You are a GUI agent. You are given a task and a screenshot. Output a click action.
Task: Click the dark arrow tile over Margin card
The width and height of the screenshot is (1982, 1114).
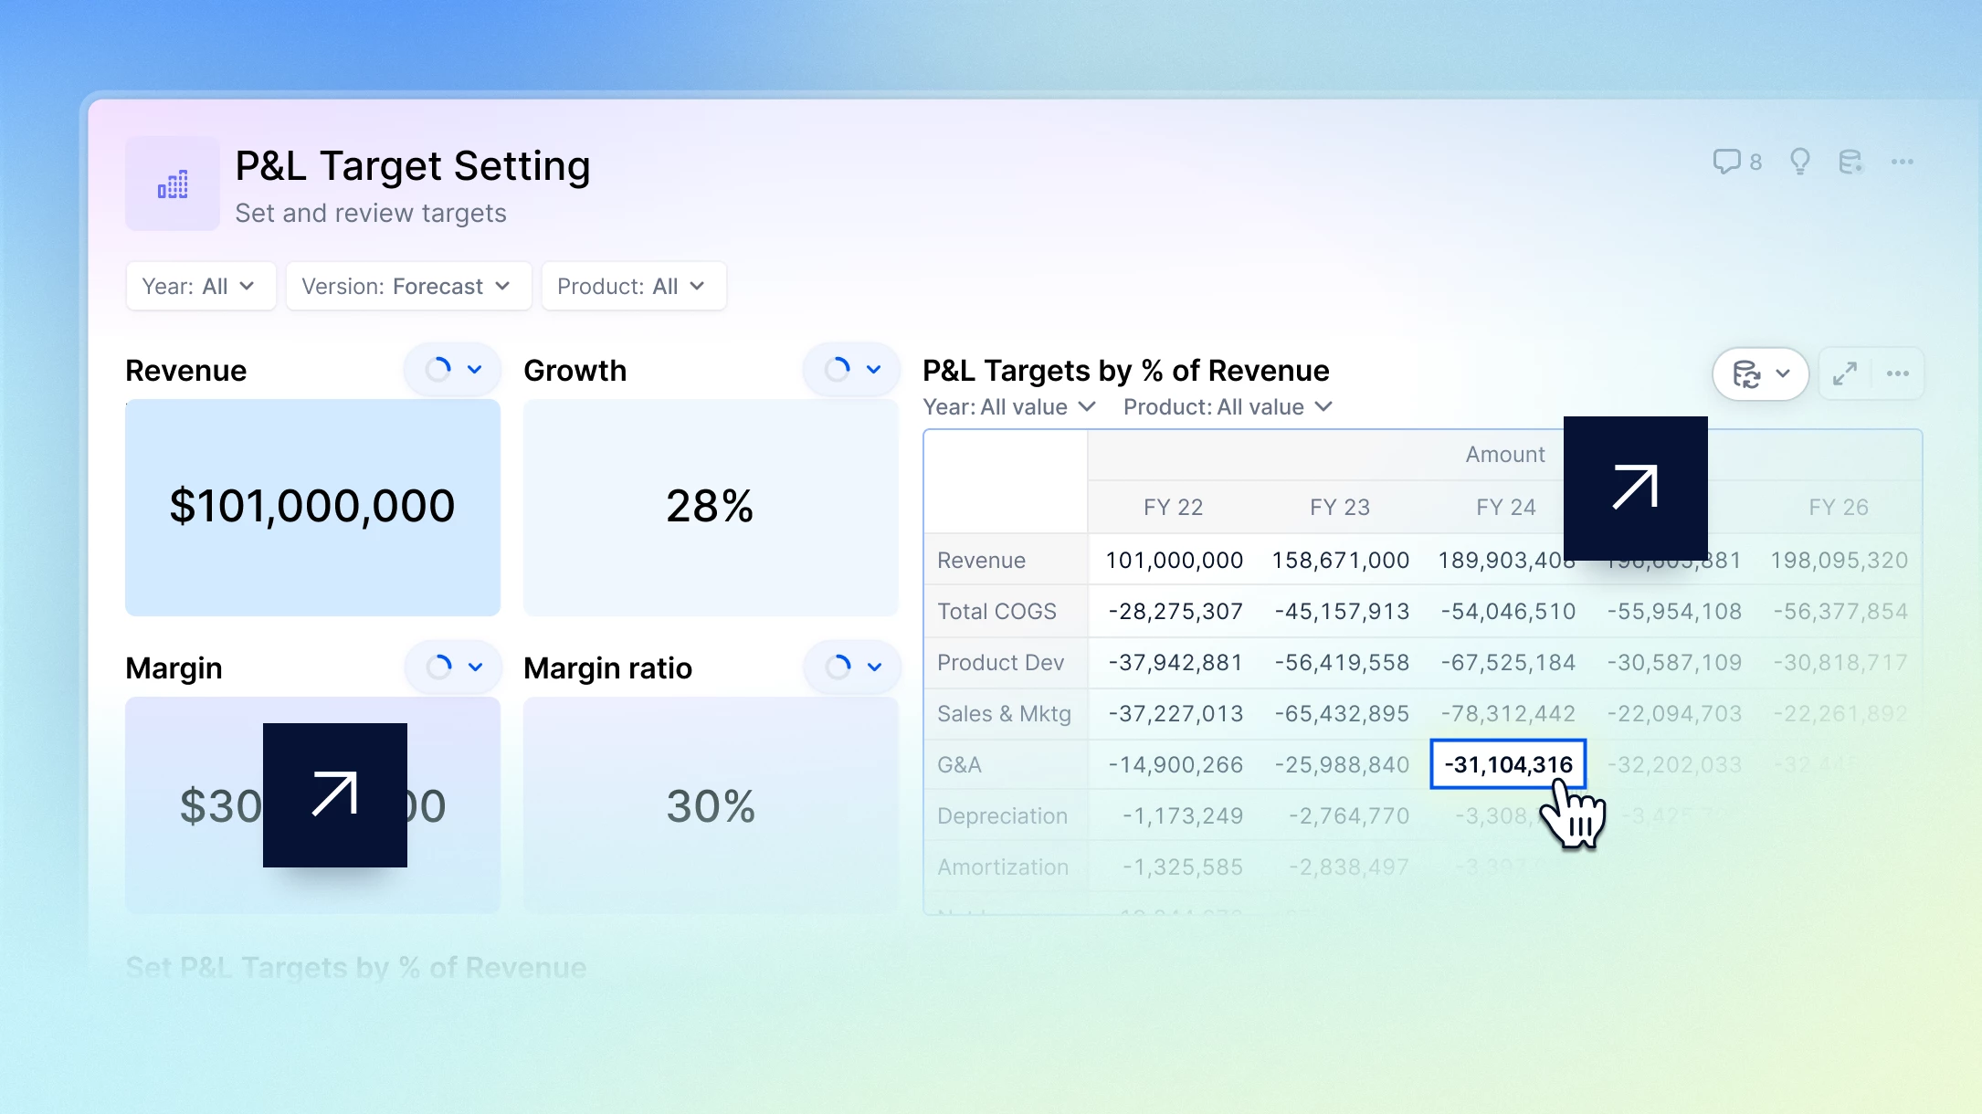334,794
